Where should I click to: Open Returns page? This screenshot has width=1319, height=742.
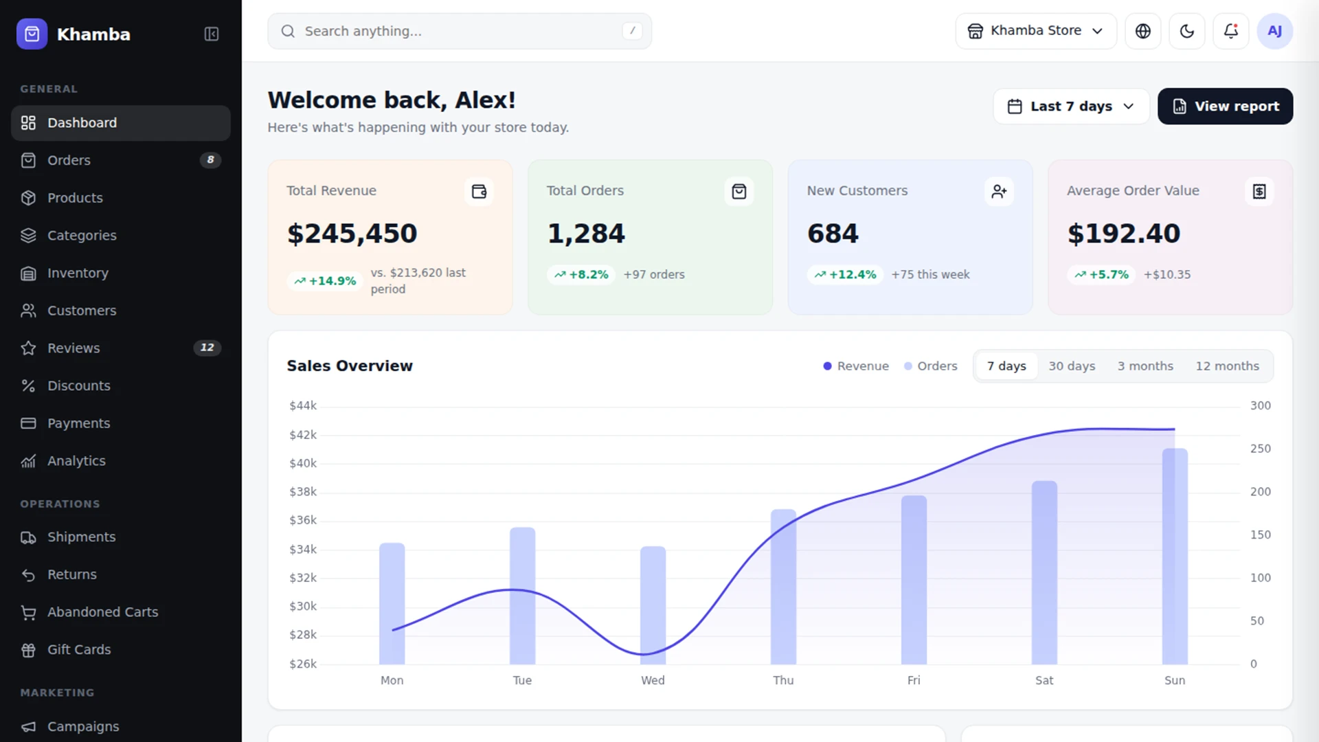tap(121, 574)
